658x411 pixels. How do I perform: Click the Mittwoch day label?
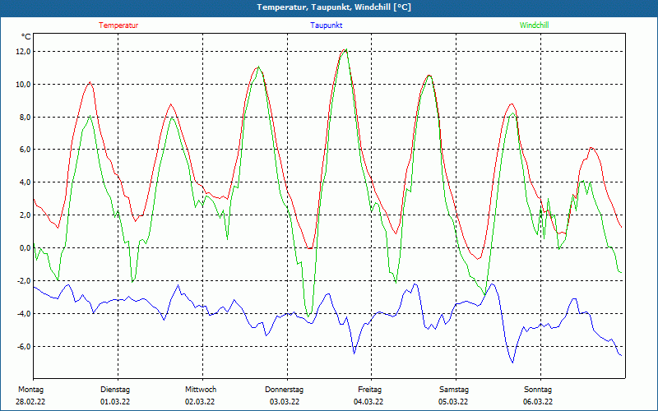click(x=201, y=390)
